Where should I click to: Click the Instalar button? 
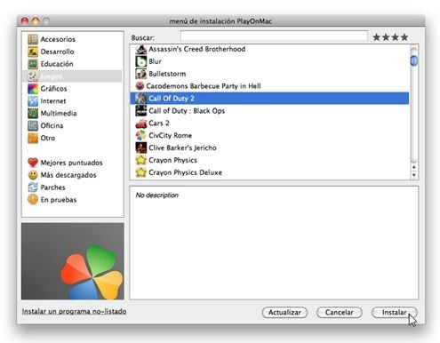tap(395, 312)
